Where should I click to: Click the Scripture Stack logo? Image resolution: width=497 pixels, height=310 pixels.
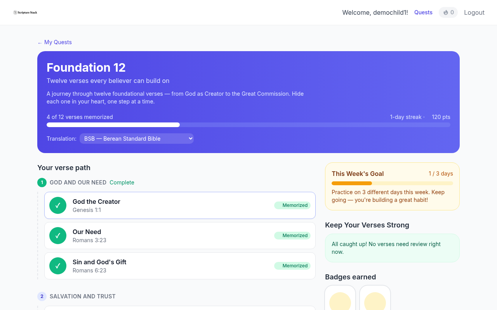pos(25,12)
